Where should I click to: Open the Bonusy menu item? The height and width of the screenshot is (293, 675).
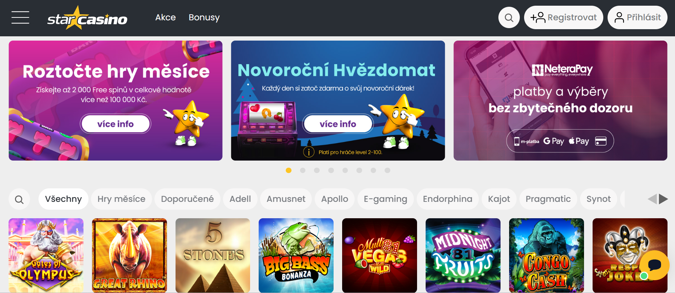204,17
